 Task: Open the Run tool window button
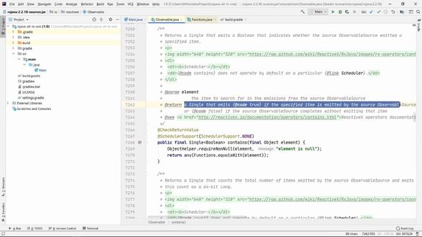[15, 228]
